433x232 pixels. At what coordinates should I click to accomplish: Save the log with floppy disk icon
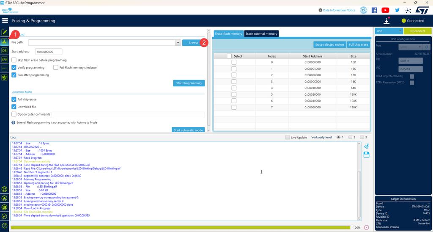[x=367, y=155]
